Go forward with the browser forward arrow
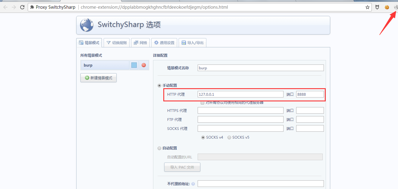This screenshot has width=398, height=189. click(x=14, y=7)
